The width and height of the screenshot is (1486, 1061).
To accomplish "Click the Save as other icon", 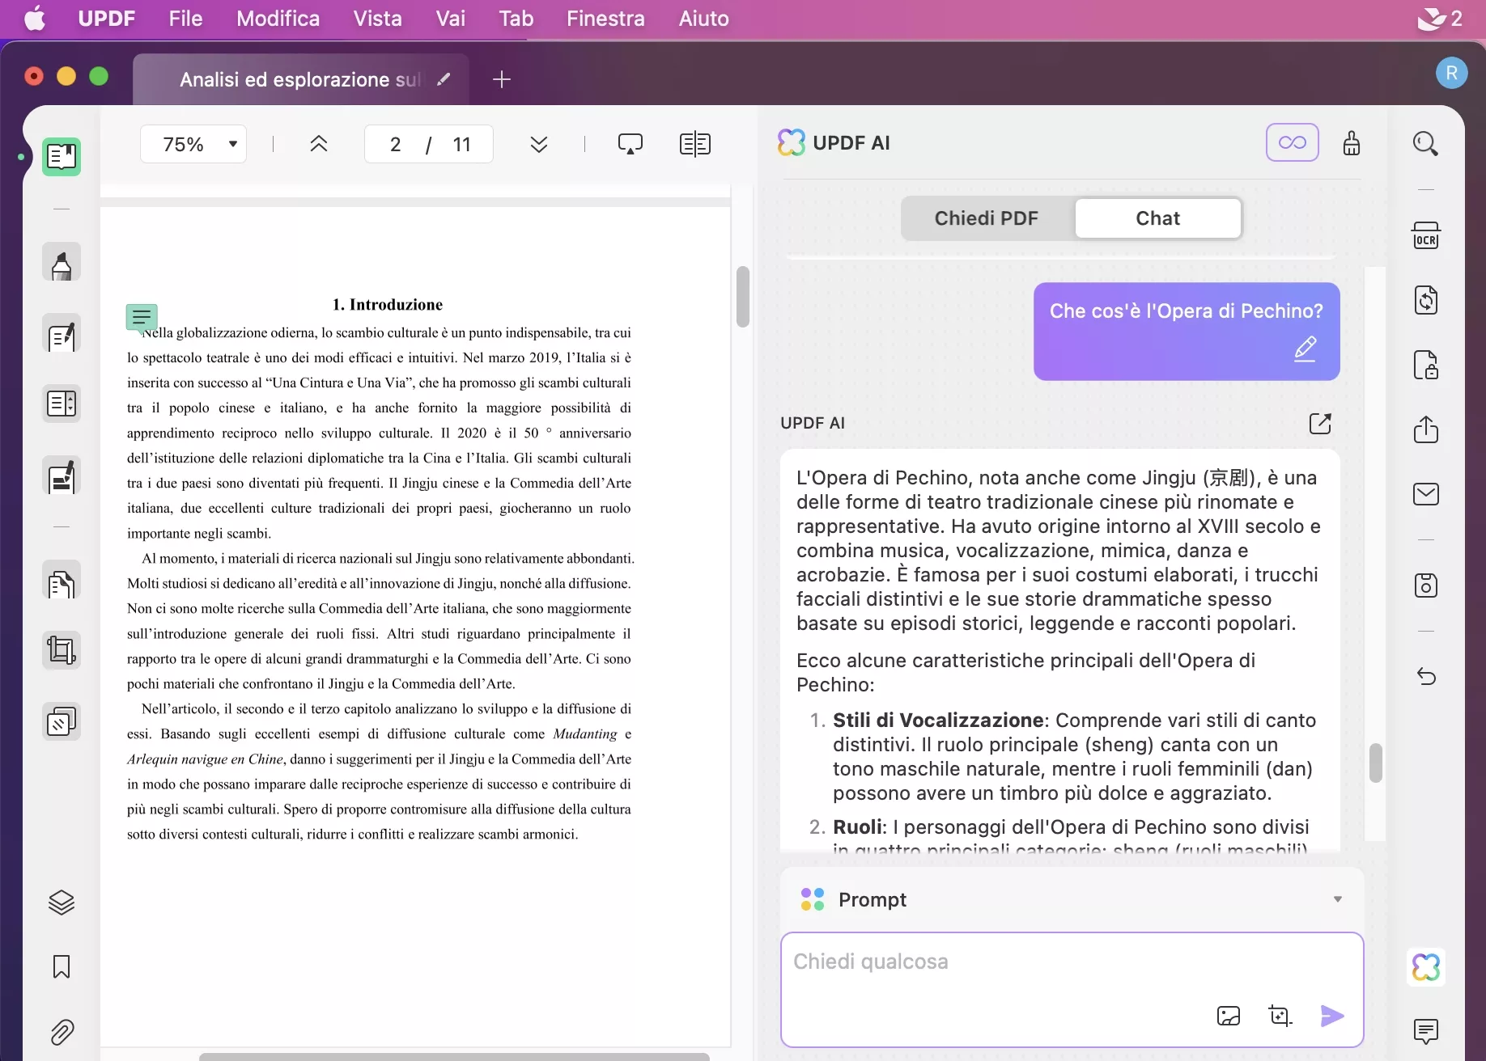I will (1426, 585).
